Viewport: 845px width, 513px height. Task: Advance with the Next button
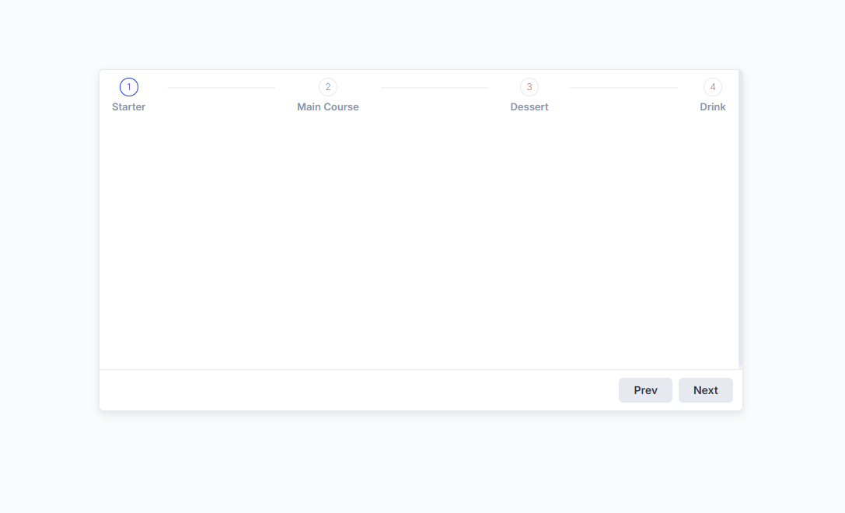tap(705, 390)
